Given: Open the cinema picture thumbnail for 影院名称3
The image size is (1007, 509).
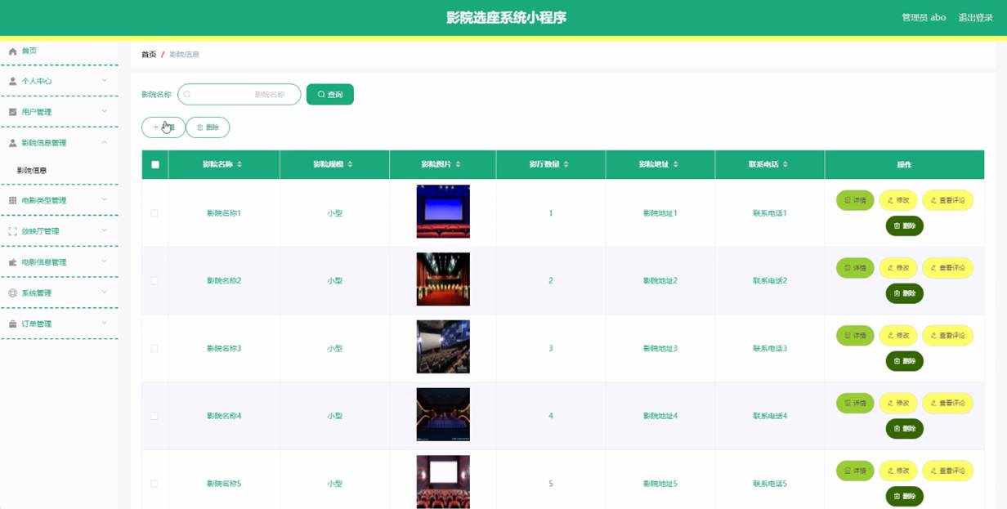Looking at the screenshot, I should (x=443, y=347).
